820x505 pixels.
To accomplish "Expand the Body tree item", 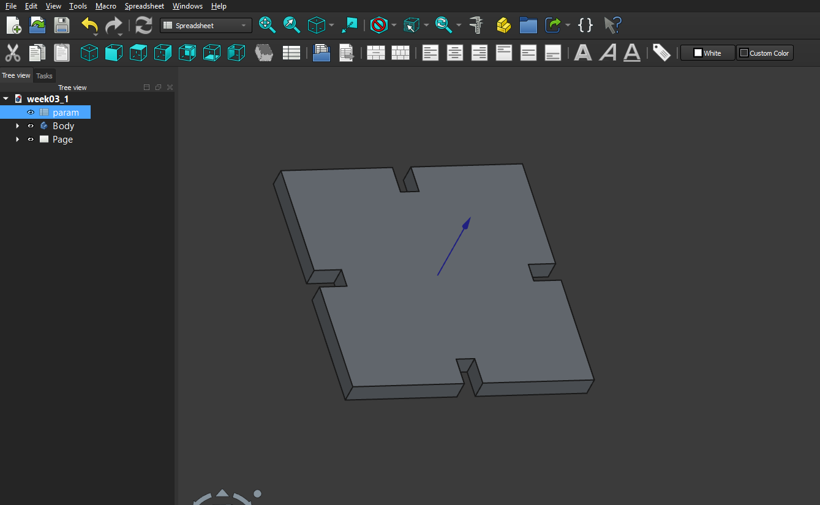I will pos(17,125).
